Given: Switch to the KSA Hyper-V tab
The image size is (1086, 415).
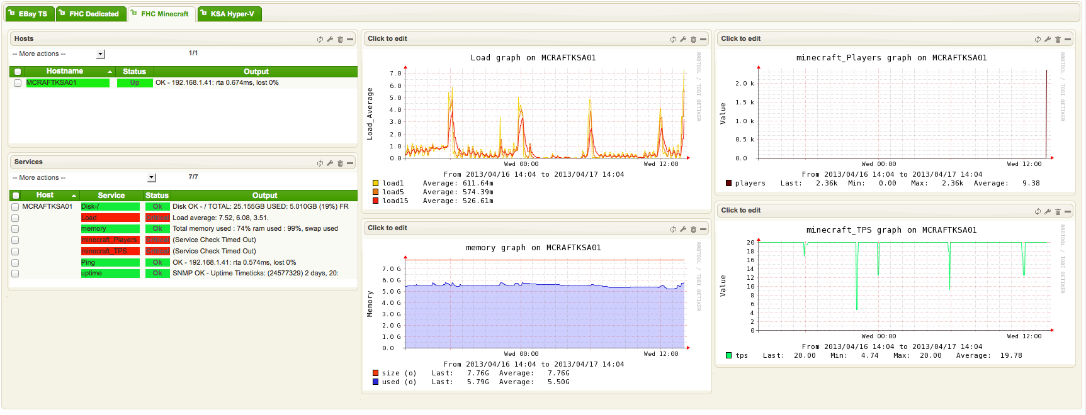Looking at the screenshot, I should click(230, 14).
